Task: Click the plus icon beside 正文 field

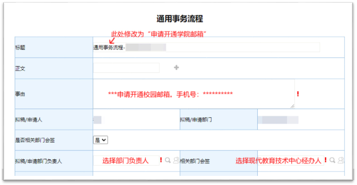Action: [x=176, y=68]
